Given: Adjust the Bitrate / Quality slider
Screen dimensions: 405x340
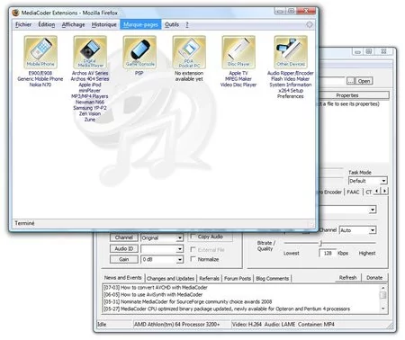Looking at the screenshot, I should pyautogui.click(x=320, y=243).
